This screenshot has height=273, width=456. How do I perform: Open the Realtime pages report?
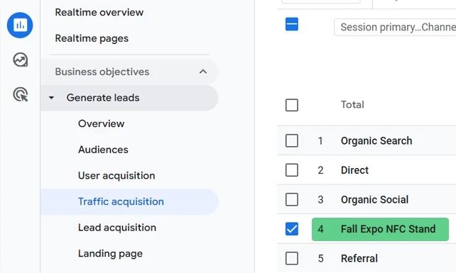[92, 38]
